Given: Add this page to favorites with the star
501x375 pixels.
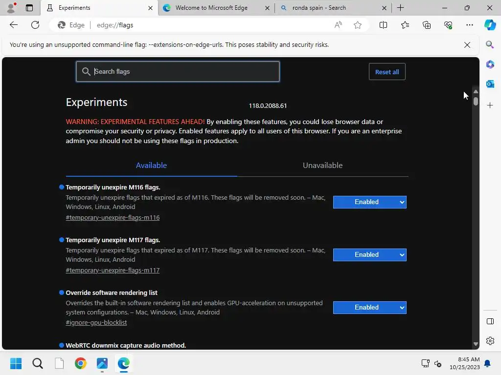Looking at the screenshot, I should [358, 25].
